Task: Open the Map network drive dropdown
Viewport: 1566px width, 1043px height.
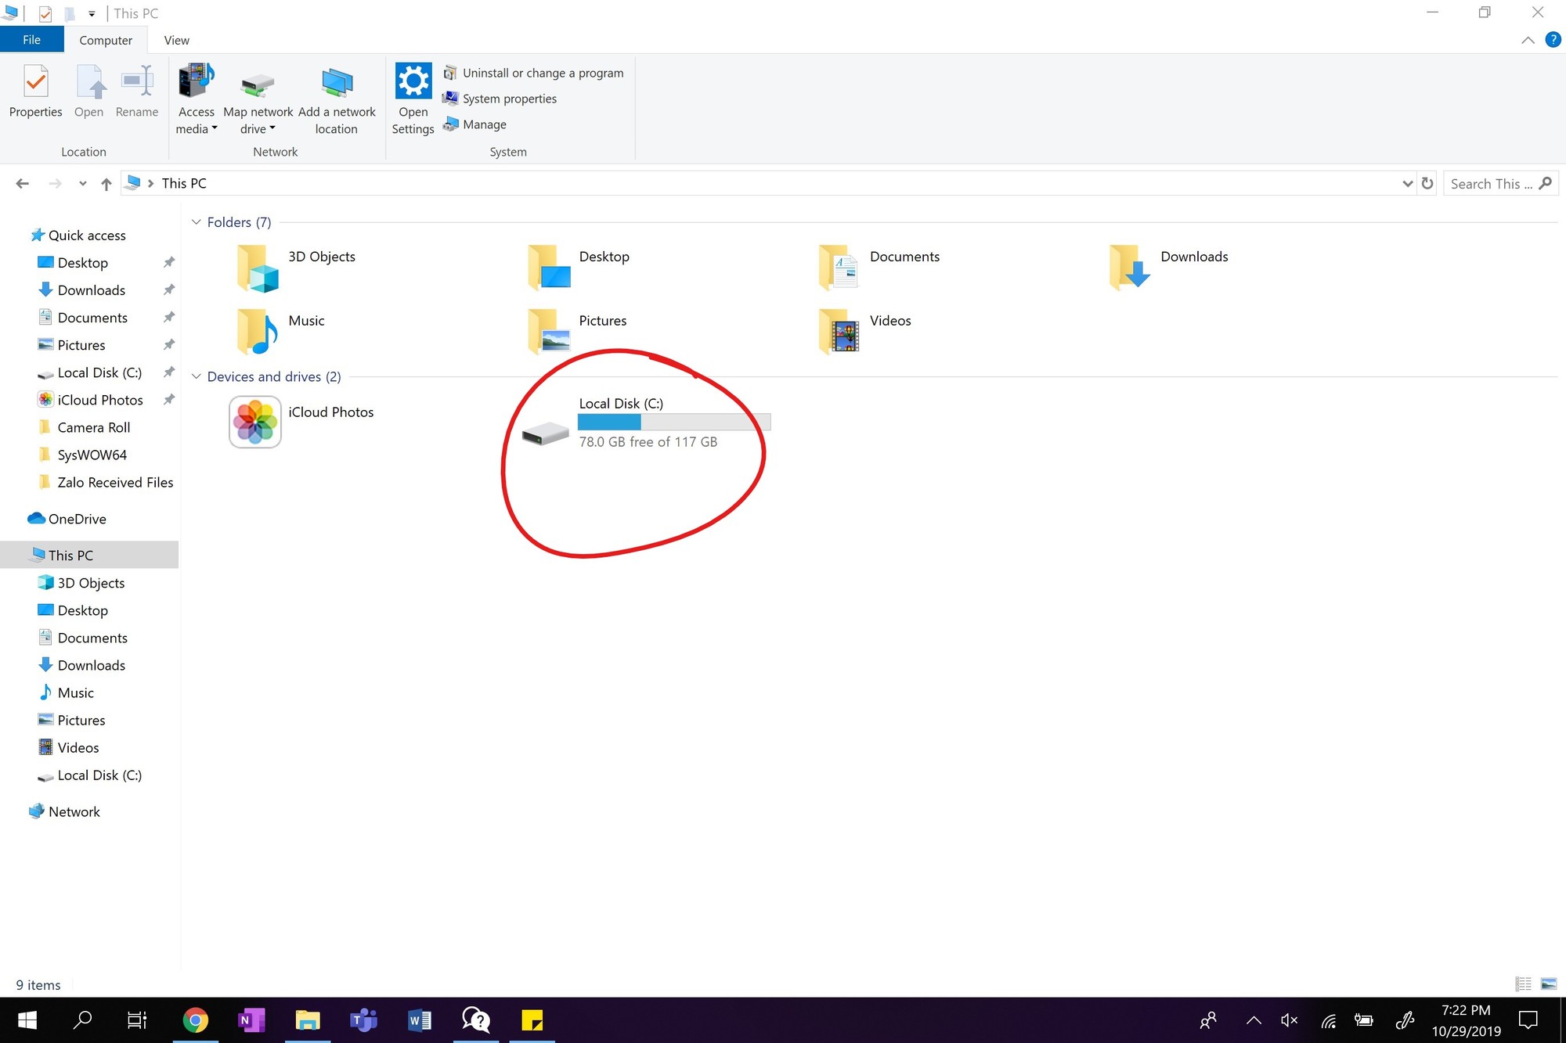Action: [x=258, y=100]
